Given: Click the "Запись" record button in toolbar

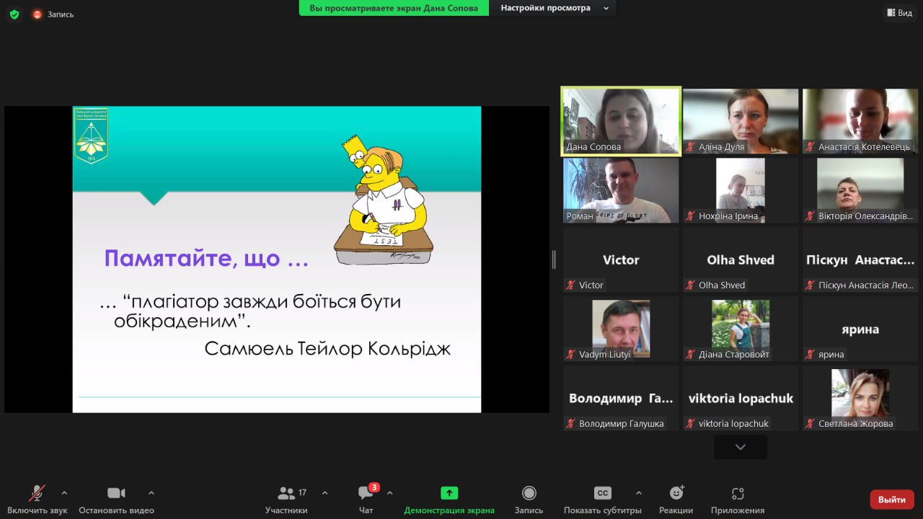Looking at the screenshot, I should coord(529,500).
